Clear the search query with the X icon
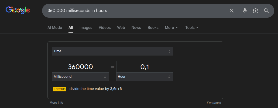Viewport: 278px width, 108px height. tap(232, 11)
